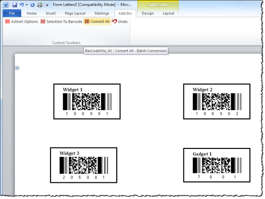
Task: Open the File tab
Action: [12, 13]
